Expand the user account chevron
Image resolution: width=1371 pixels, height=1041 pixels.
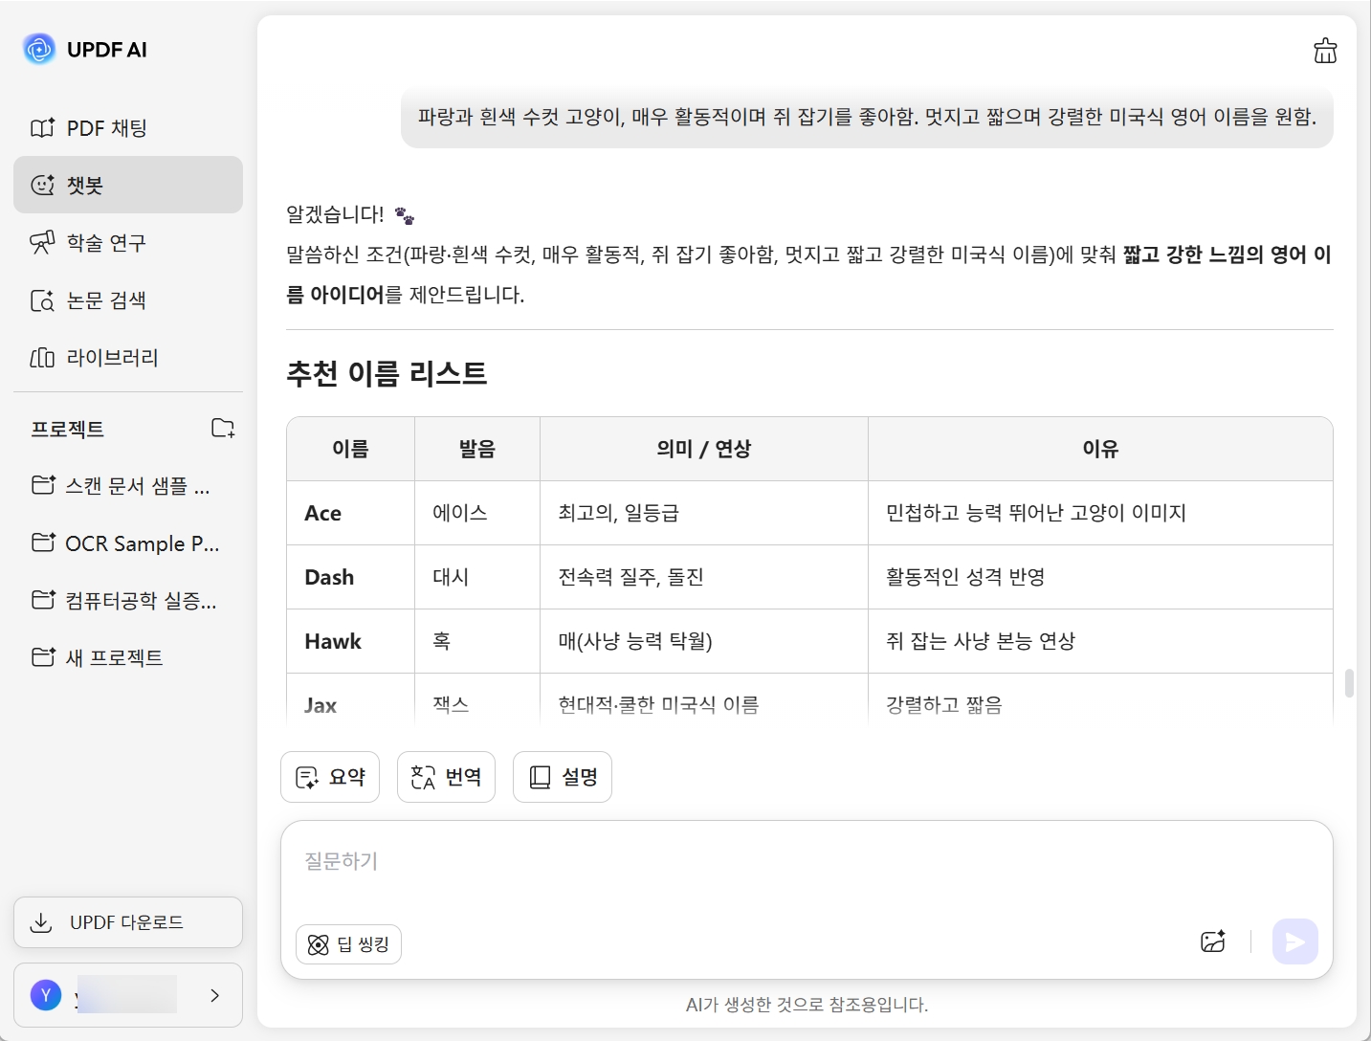tap(214, 995)
